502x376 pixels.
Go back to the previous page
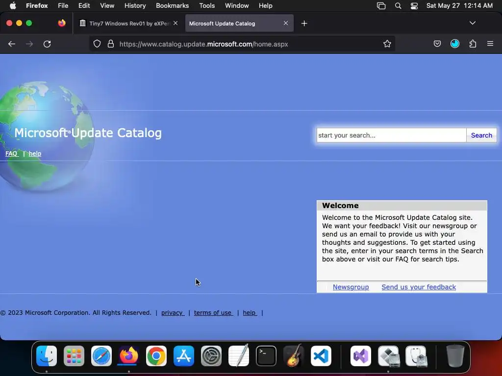pos(12,44)
